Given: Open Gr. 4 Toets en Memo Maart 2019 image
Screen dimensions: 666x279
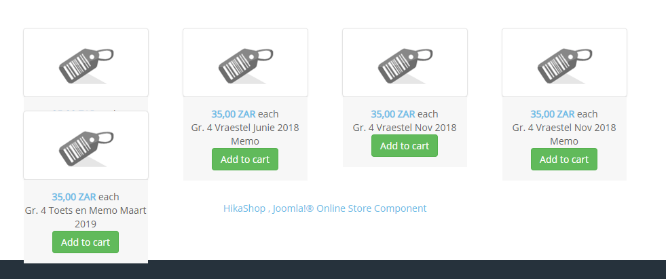Looking at the screenshot, I should click(x=86, y=146).
